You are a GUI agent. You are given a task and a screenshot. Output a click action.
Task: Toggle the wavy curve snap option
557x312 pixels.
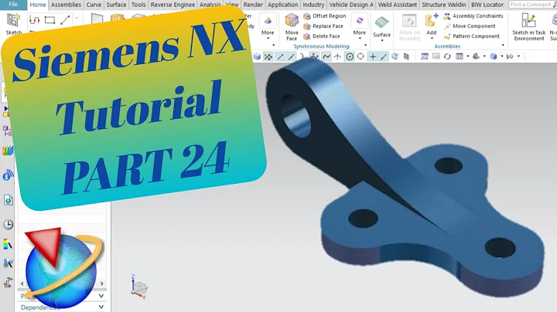[x=326, y=56]
